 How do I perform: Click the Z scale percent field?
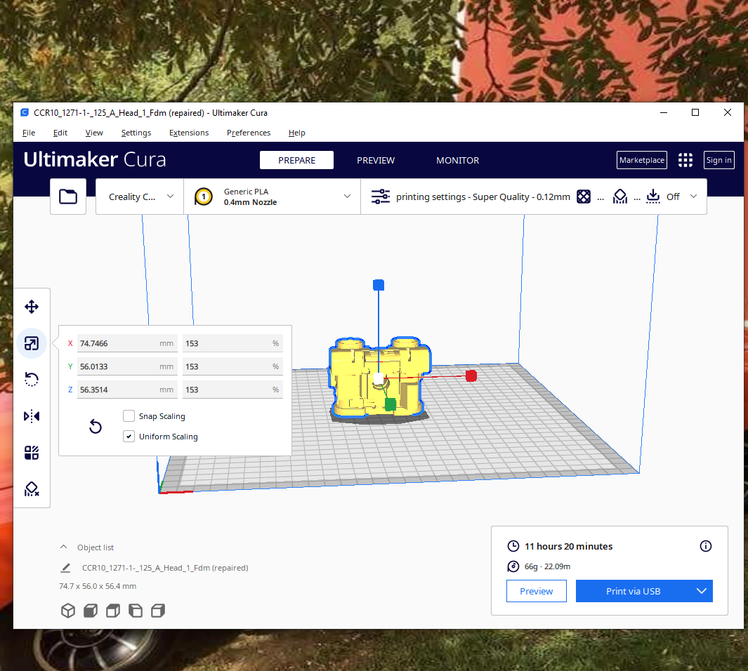(232, 390)
